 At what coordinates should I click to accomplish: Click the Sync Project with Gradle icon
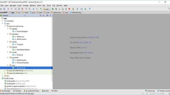(77, 9)
